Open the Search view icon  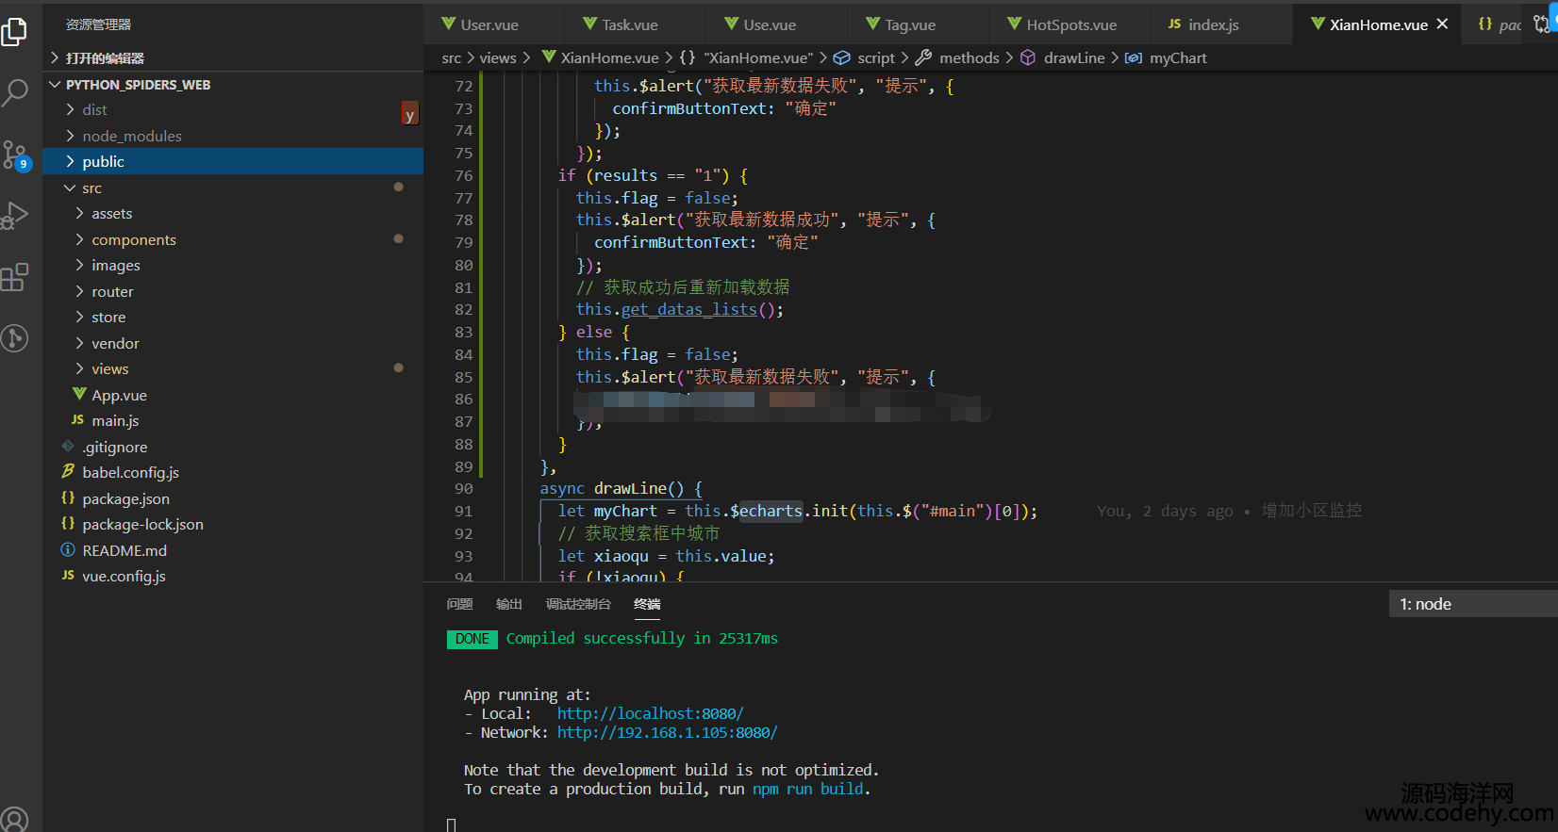pyautogui.click(x=15, y=92)
